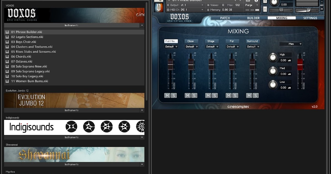Click the Evolution Jumbo 12 banner
This screenshot has width=331, height=174.
click(x=74, y=100)
